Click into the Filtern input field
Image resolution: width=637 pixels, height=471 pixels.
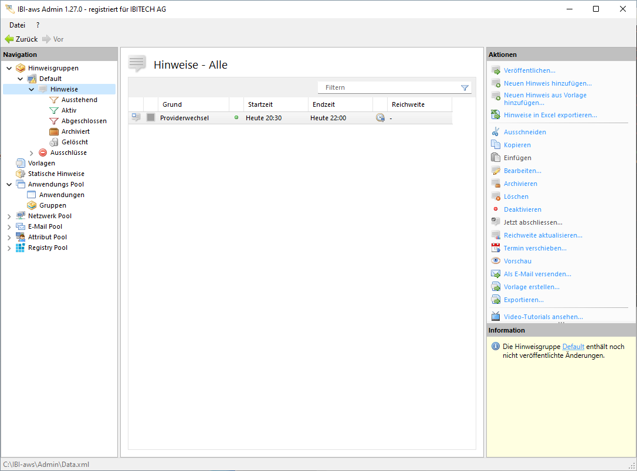tap(387, 87)
